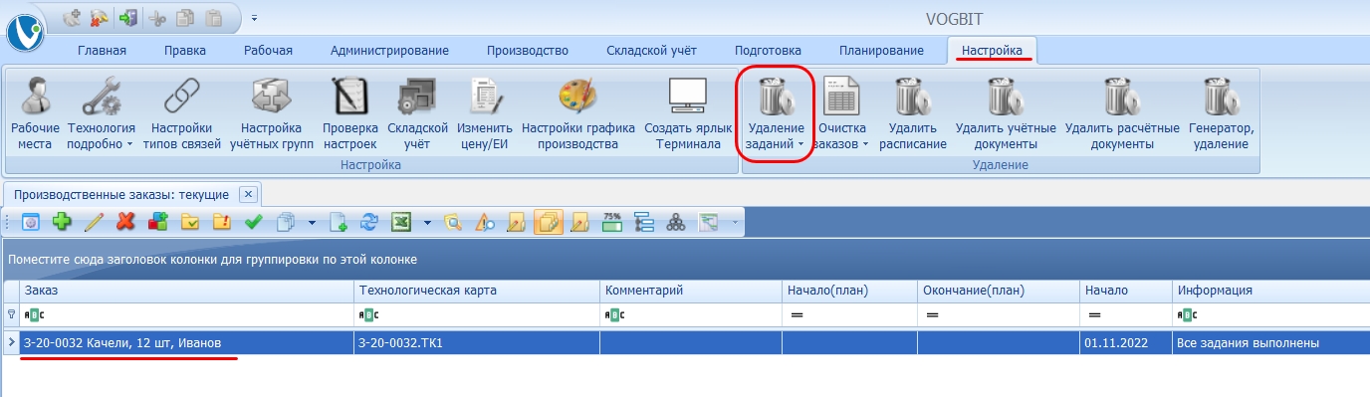Toggle the highlighted stacked notes toolbar button

coord(549,222)
